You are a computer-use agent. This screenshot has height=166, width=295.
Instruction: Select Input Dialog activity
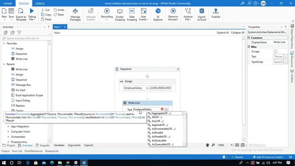(23, 101)
